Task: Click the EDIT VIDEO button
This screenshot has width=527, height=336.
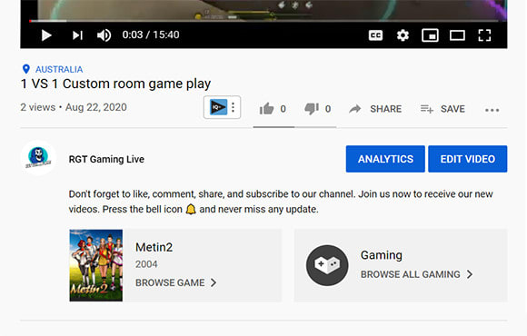Action: click(x=468, y=159)
